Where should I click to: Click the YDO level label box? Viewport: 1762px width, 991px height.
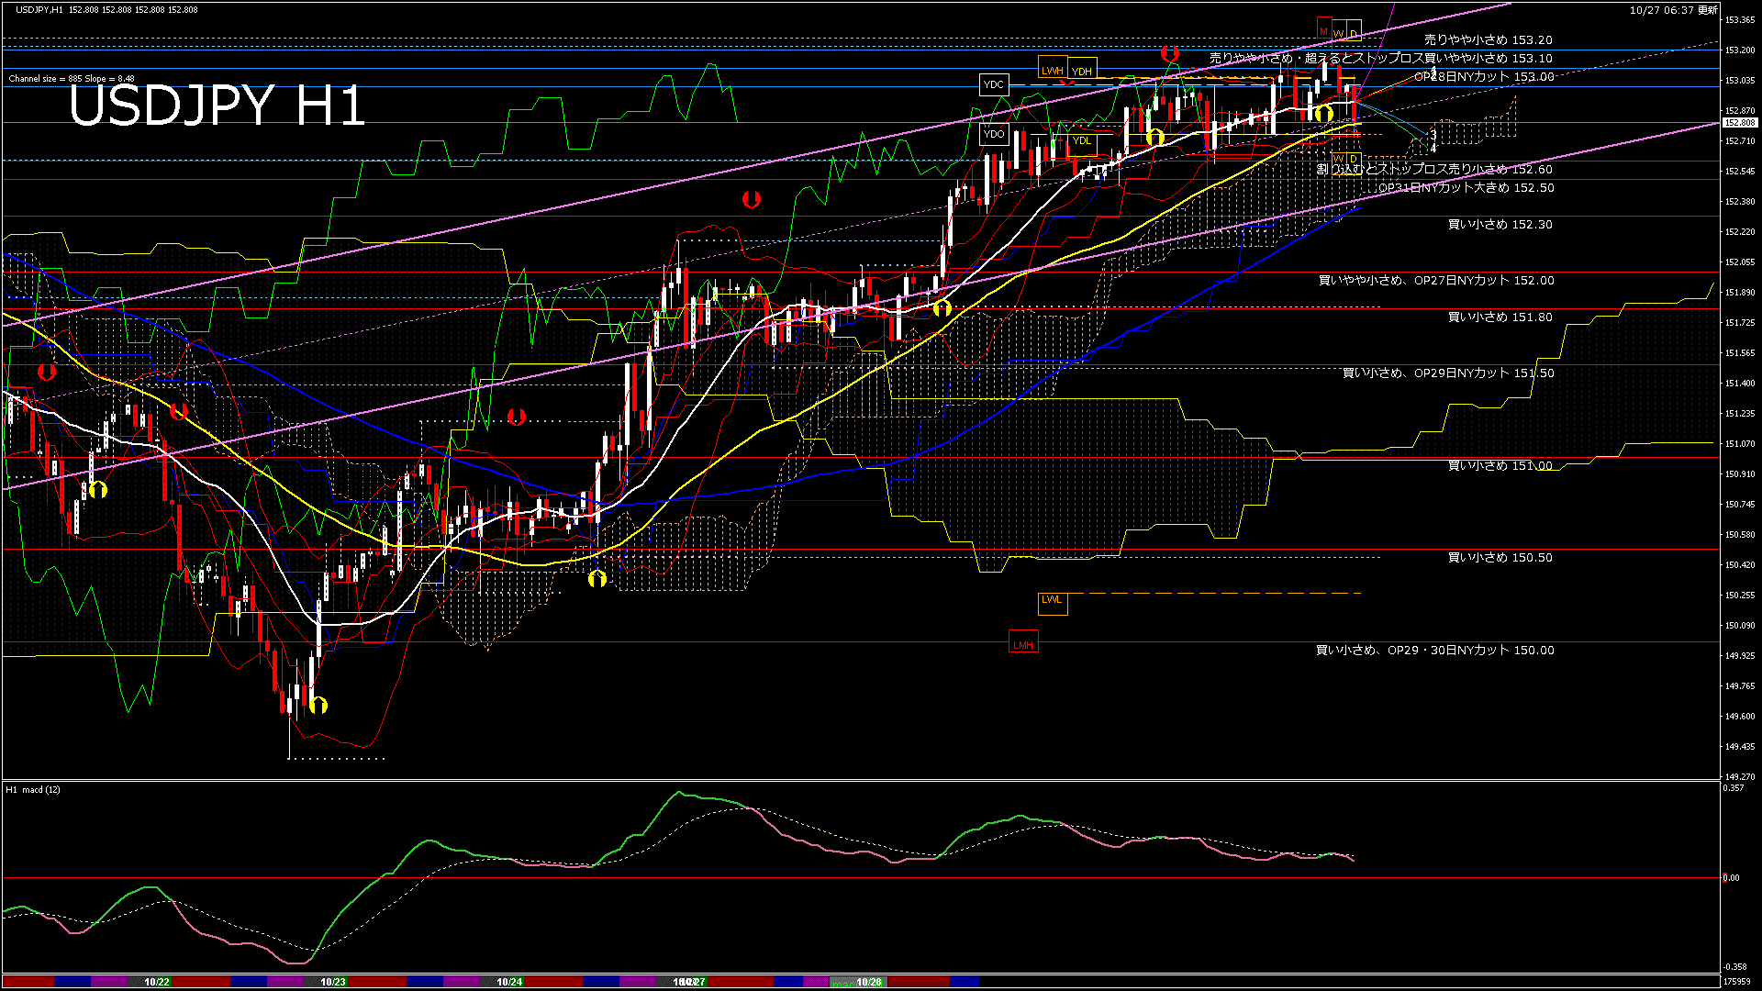coord(994,134)
